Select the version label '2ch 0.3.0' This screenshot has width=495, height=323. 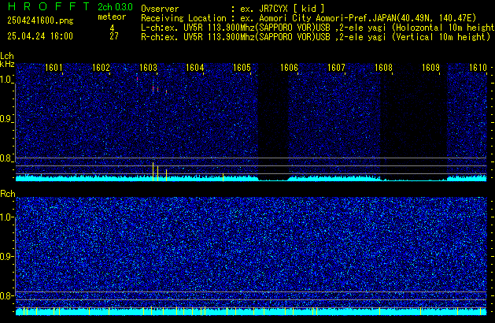pyautogui.click(x=115, y=6)
